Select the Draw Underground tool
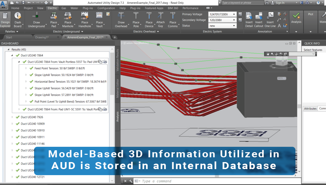The width and height of the screenshot is (326, 185). 36,20
